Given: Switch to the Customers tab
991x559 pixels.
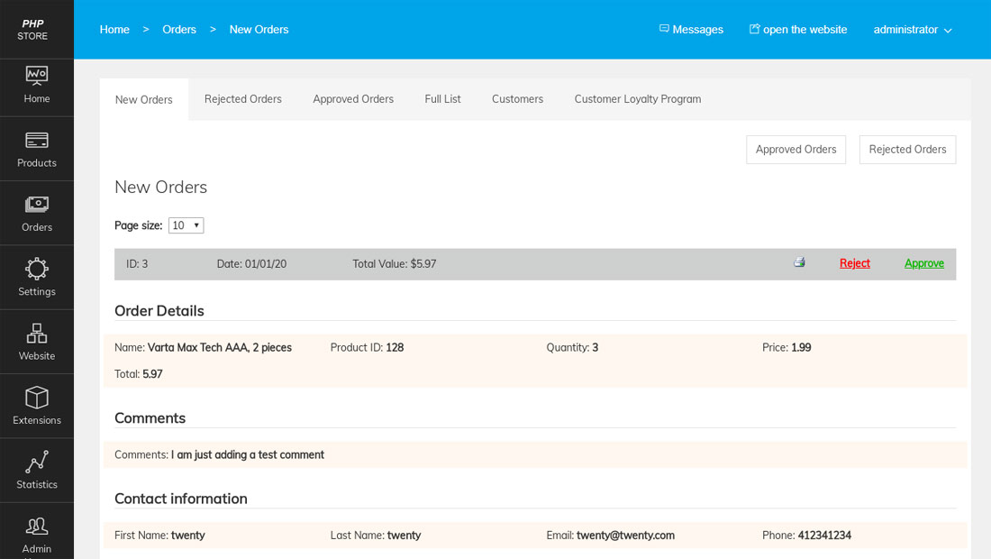Looking at the screenshot, I should (x=518, y=99).
